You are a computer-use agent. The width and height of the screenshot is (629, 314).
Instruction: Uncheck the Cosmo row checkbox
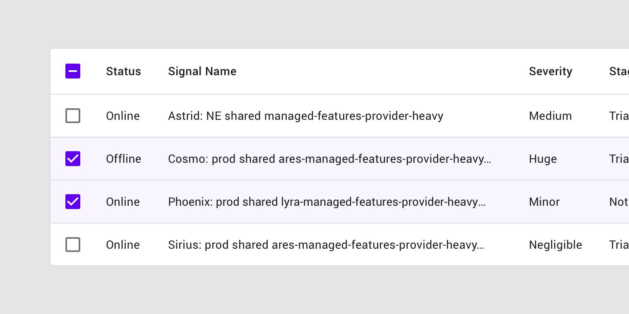tap(73, 159)
